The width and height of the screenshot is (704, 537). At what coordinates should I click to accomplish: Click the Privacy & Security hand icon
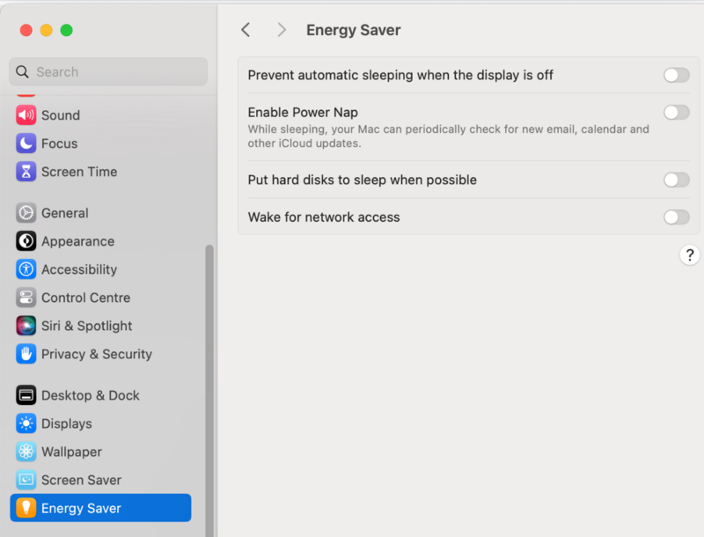[x=26, y=354]
